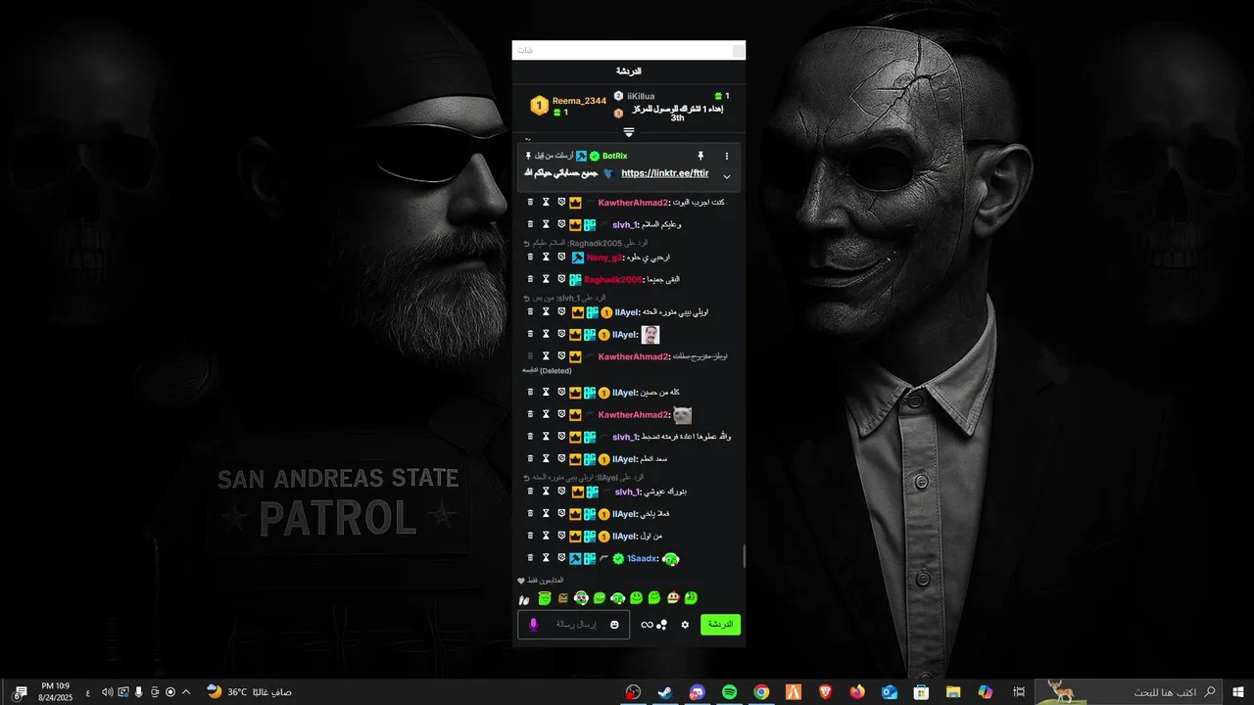The image size is (1254, 705).
Task: Open the 1Saadx username profile
Action: click(643, 558)
